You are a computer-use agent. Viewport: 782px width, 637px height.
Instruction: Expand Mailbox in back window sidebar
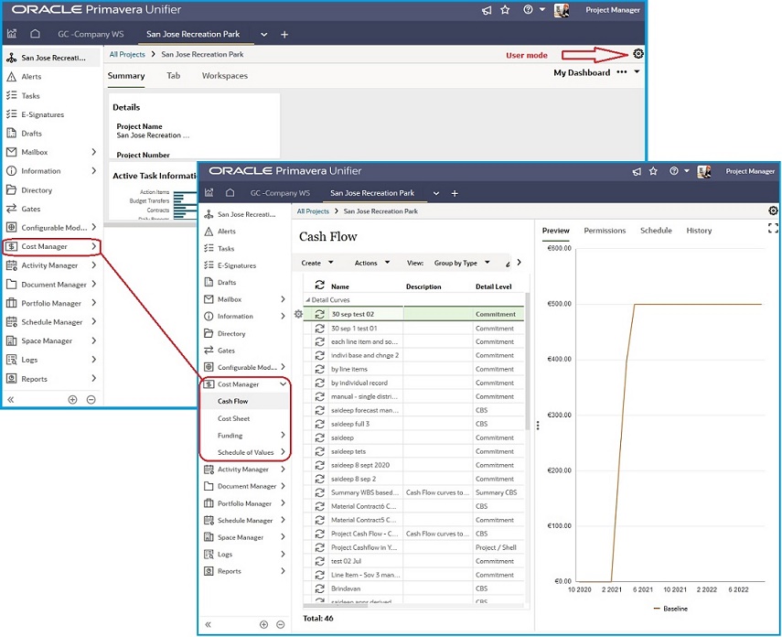point(94,152)
